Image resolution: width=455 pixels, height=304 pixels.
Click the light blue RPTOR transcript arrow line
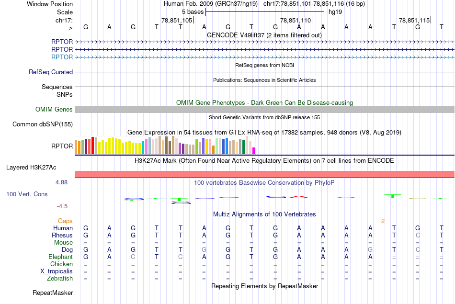(264, 57)
